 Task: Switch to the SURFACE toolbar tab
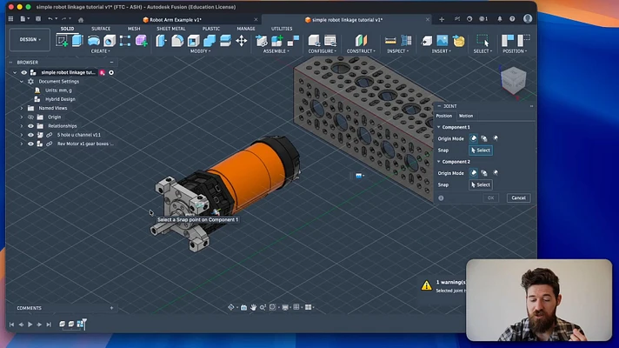101,29
